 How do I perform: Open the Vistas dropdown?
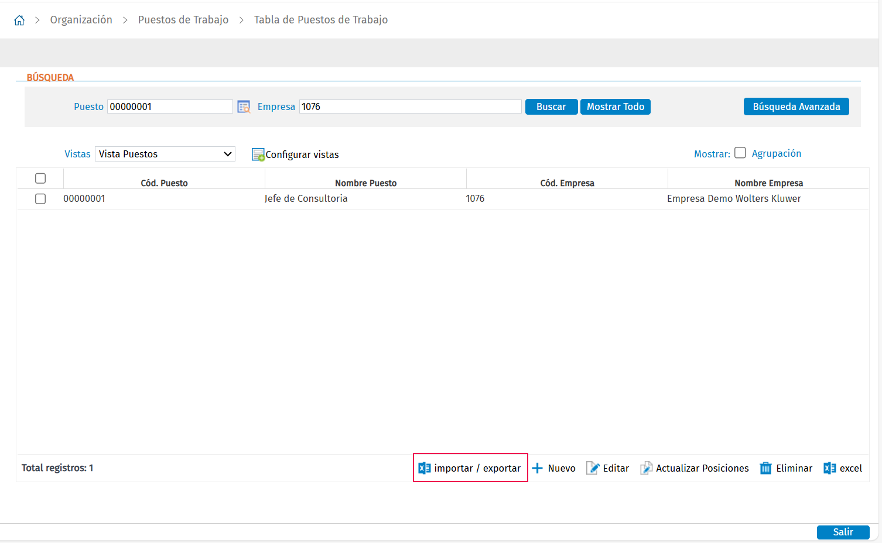pos(165,154)
